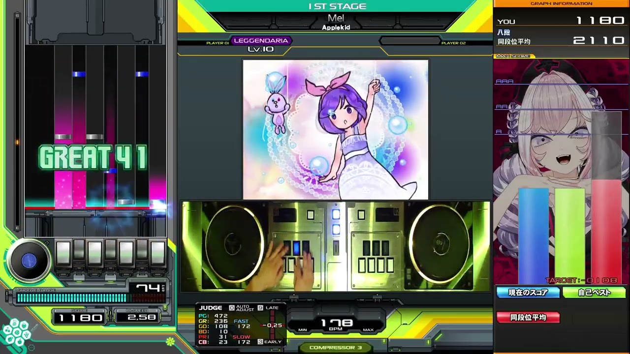Click the lit blue key on player one controller

[296, 248]
